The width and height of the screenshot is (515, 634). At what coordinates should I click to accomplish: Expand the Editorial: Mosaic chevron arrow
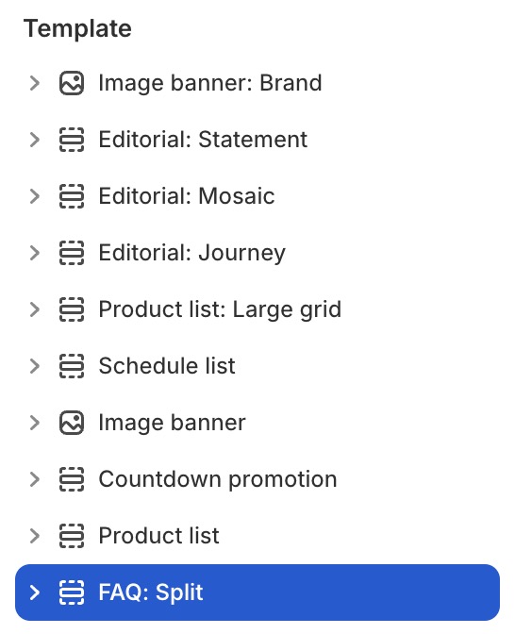coord(35,196)
